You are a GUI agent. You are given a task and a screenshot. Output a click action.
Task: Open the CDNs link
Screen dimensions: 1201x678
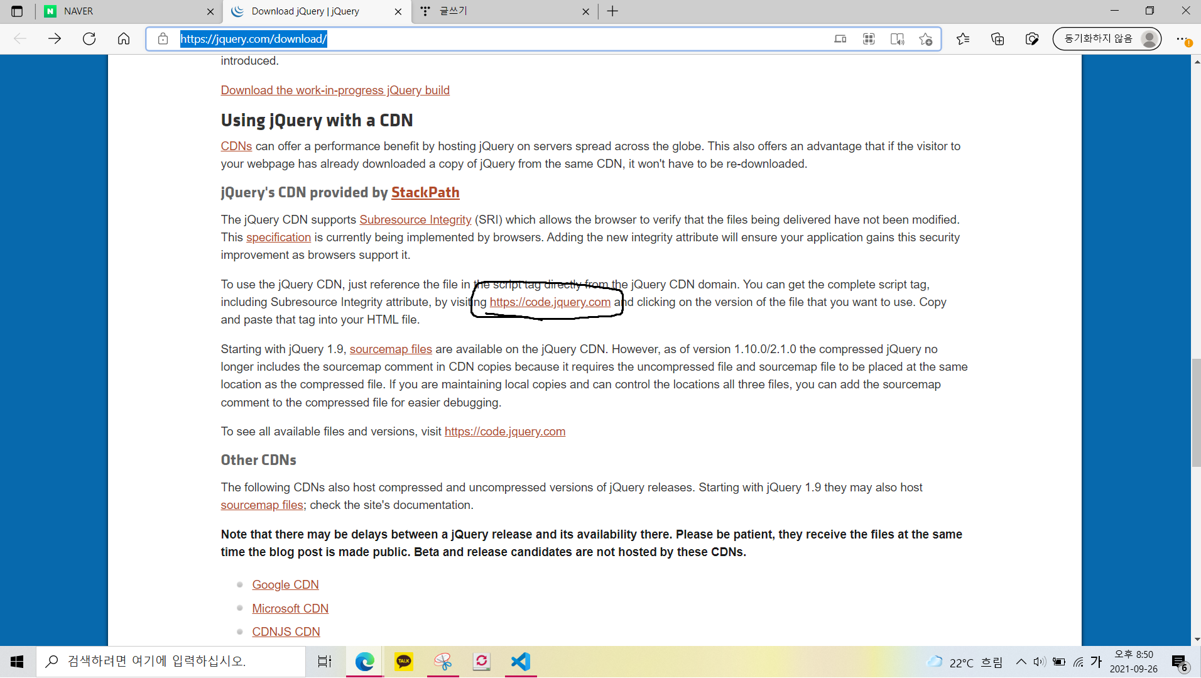pyautogui.click(x=236, y=146)
